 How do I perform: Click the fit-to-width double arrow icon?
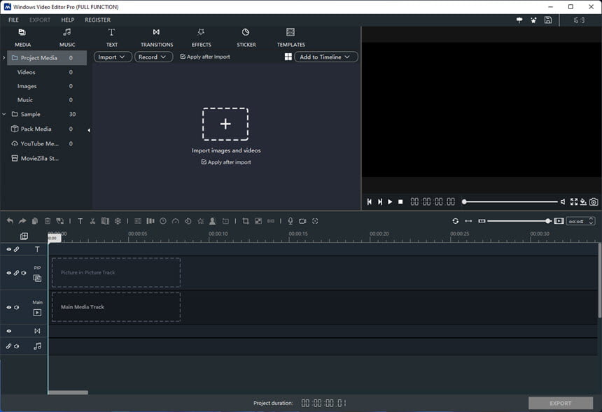(468, 221)
